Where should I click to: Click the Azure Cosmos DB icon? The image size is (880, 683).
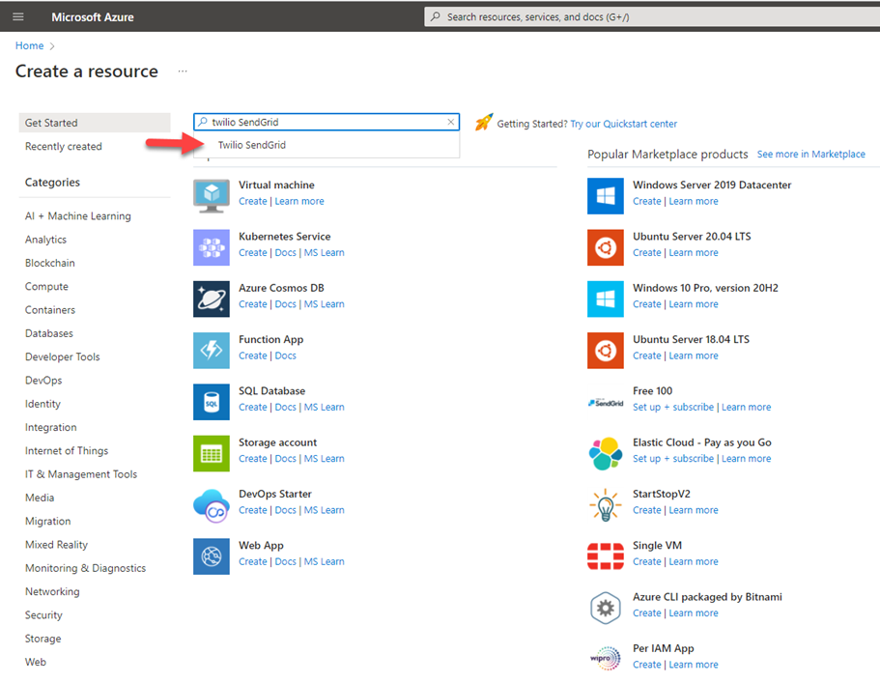coord(211,299)
